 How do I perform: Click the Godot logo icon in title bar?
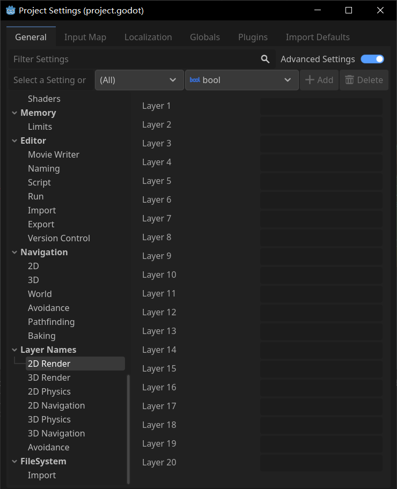[x=11, y=10]
